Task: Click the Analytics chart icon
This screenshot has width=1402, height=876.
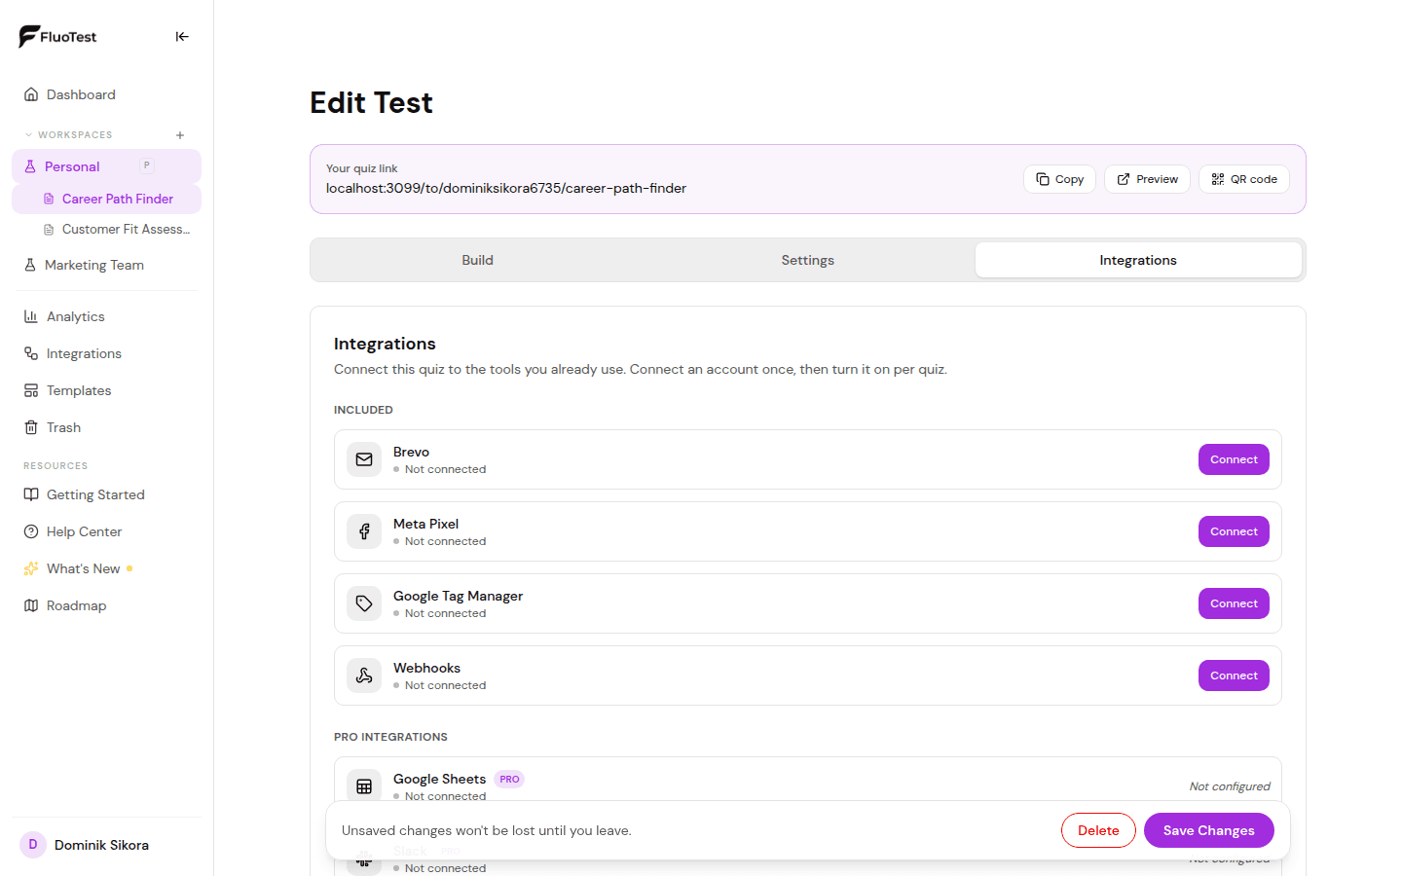Action: 31,316
